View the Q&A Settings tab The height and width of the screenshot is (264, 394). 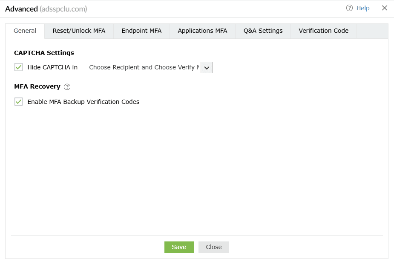(x=262, y=31)
